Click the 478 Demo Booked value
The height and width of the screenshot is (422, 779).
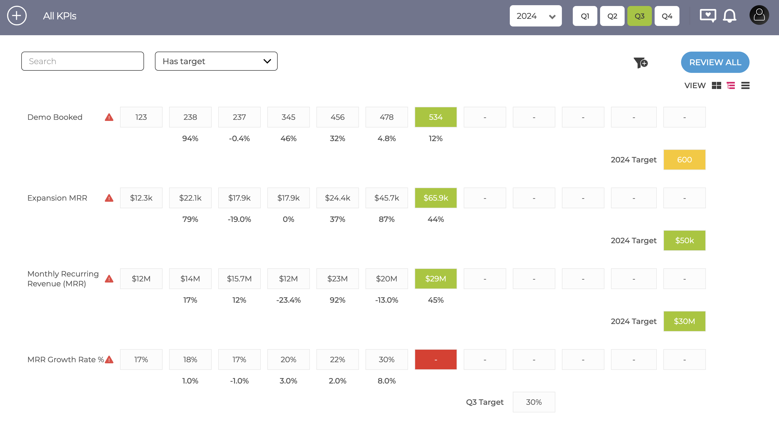coord(386,117)
